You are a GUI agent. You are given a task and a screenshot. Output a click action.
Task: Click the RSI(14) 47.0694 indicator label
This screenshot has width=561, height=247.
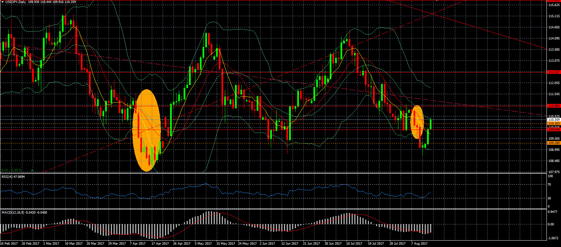[x=13, y=176]
